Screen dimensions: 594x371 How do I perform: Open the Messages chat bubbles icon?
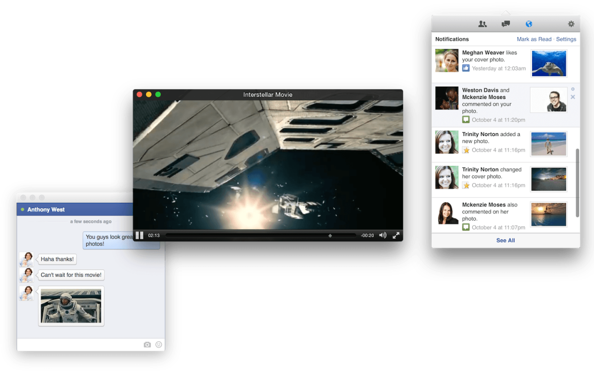coord(506,23)
